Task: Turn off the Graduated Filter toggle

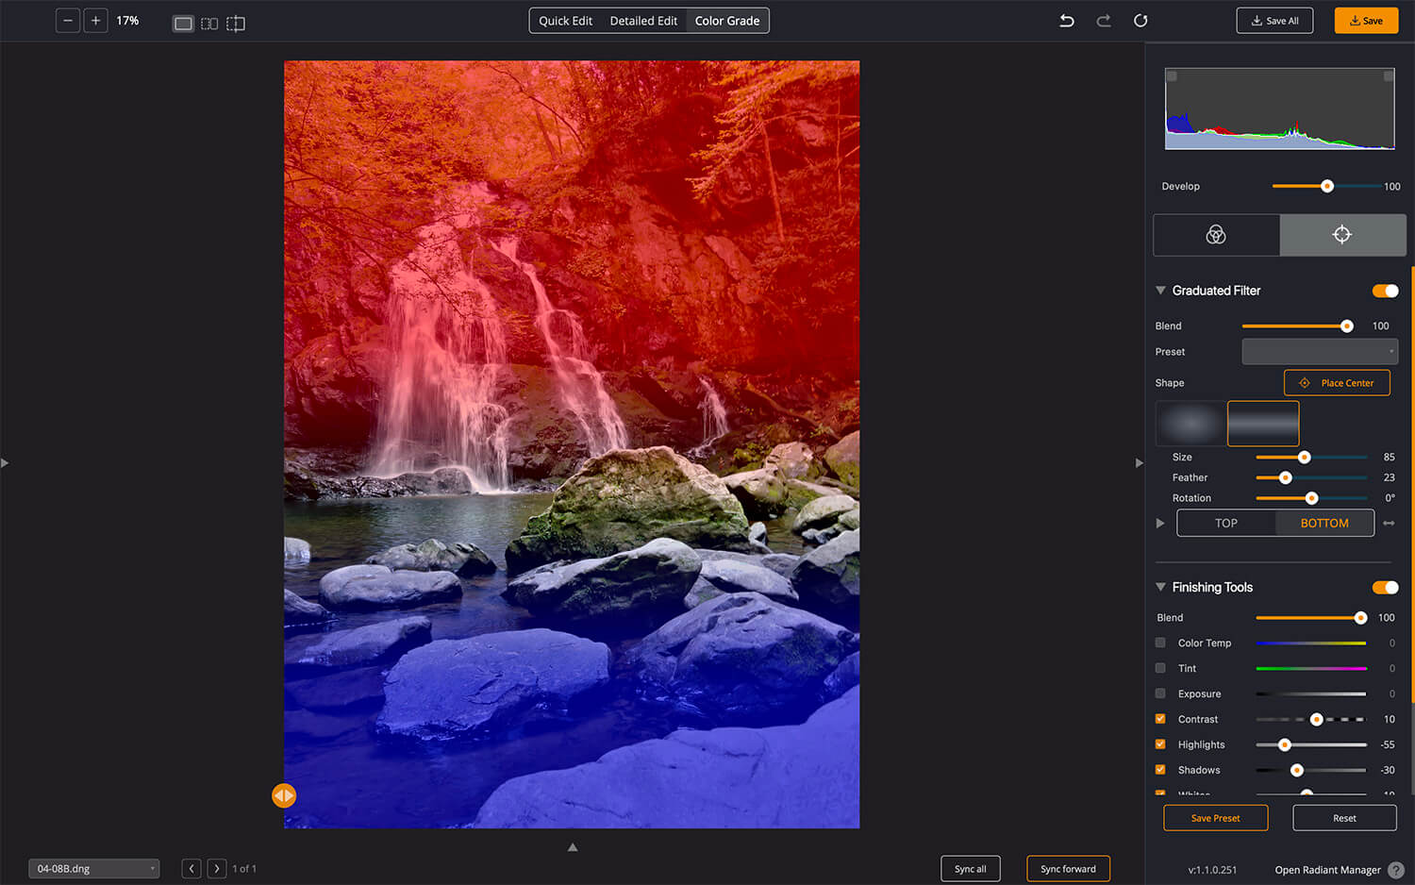Action: tap(1385, 291)
